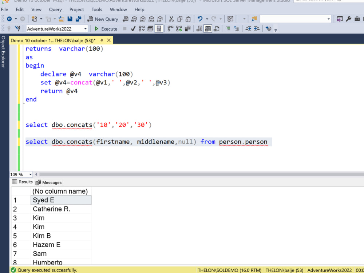Open a new DAX query
364x273 pixels.
pyautogui.click(x=160, y=19)
